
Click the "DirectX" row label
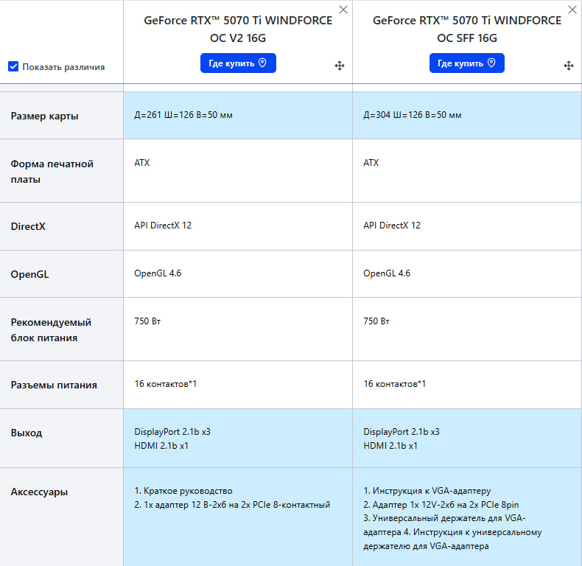click(28, 226)
